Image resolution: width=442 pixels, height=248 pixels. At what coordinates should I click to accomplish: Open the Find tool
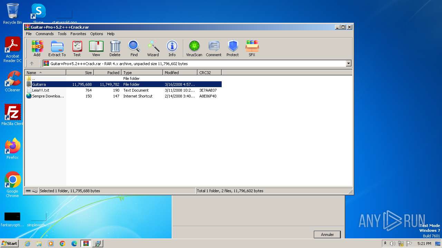coord(134,49)
